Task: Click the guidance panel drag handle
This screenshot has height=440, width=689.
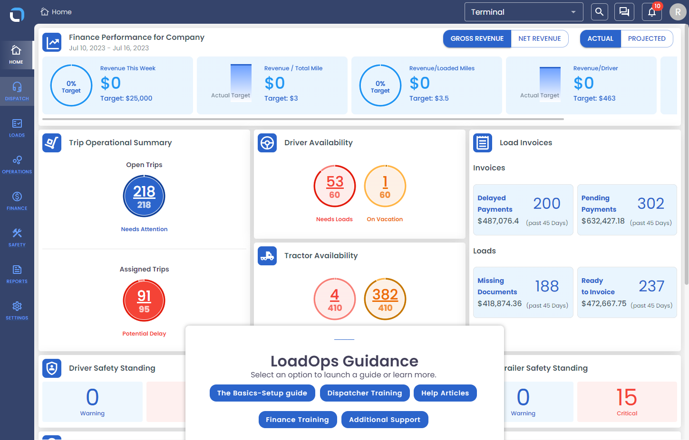Action: (x=344, y=340)
